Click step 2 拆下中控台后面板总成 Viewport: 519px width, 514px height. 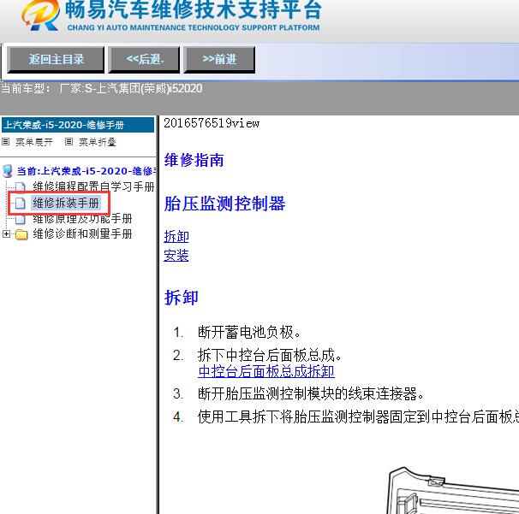tap(270, 356)
